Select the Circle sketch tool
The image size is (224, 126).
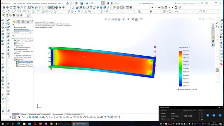(33, 11)
